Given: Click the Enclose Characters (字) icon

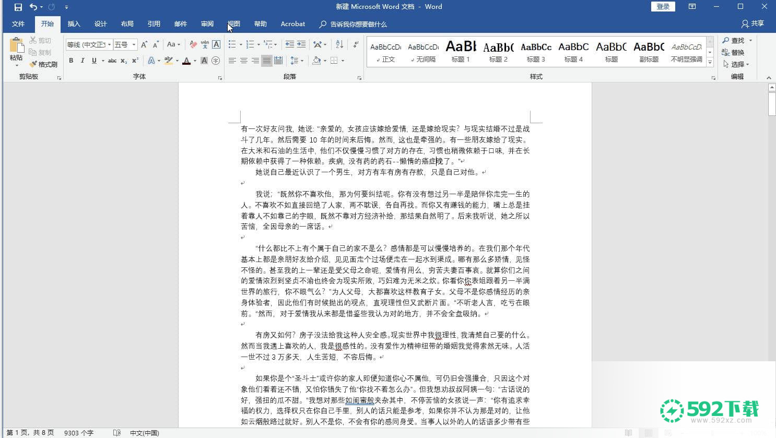Looking at the screenshot, I should (216, 61).
